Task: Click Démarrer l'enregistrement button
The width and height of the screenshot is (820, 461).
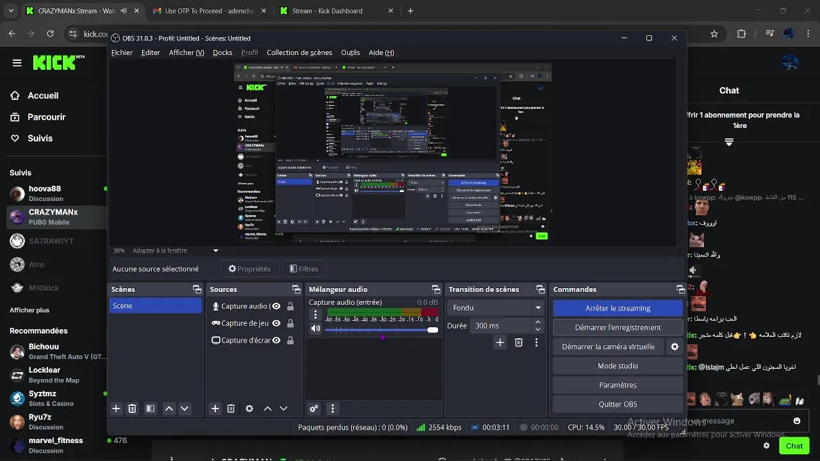Action: click(618, 327)
